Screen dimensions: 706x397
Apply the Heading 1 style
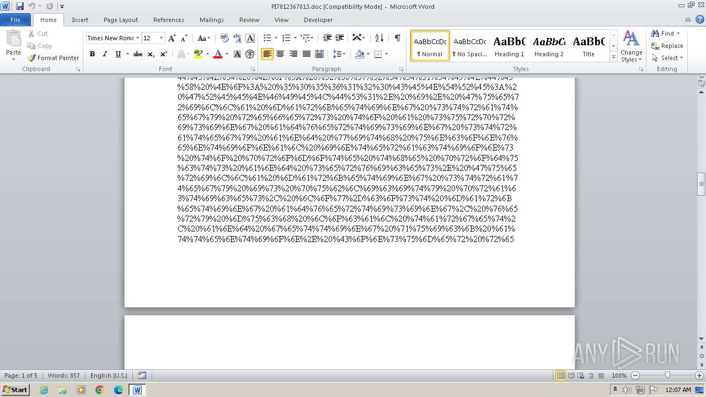(x=510, y=46)
